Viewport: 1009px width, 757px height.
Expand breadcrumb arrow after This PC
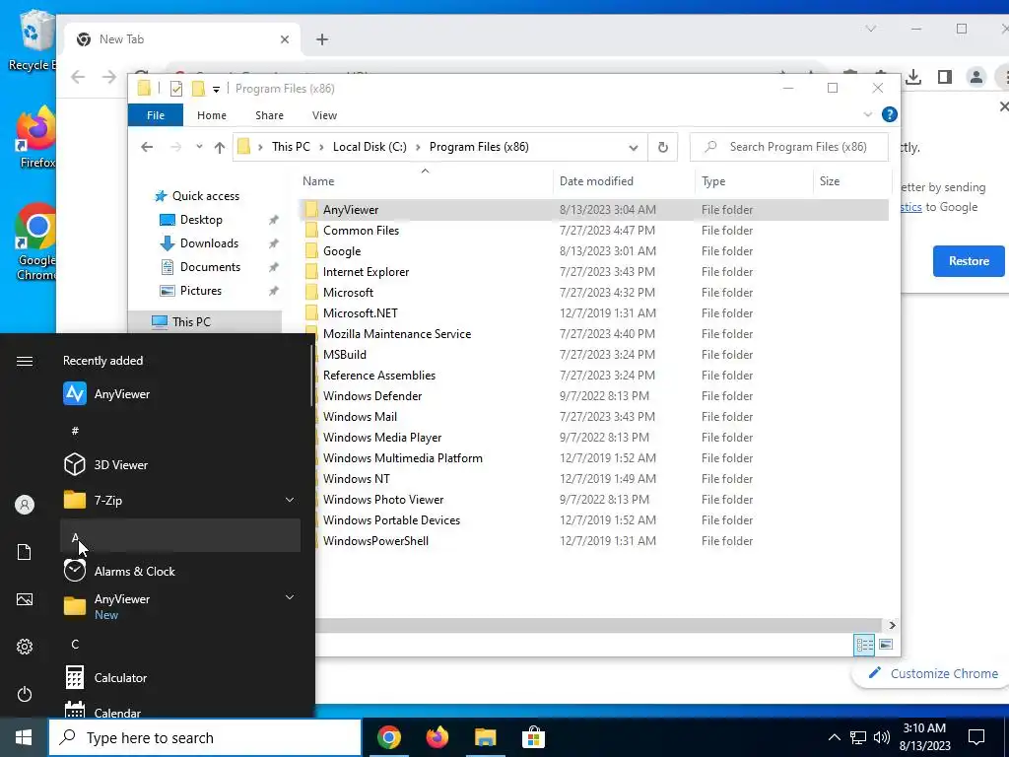(x=321, y=148)
